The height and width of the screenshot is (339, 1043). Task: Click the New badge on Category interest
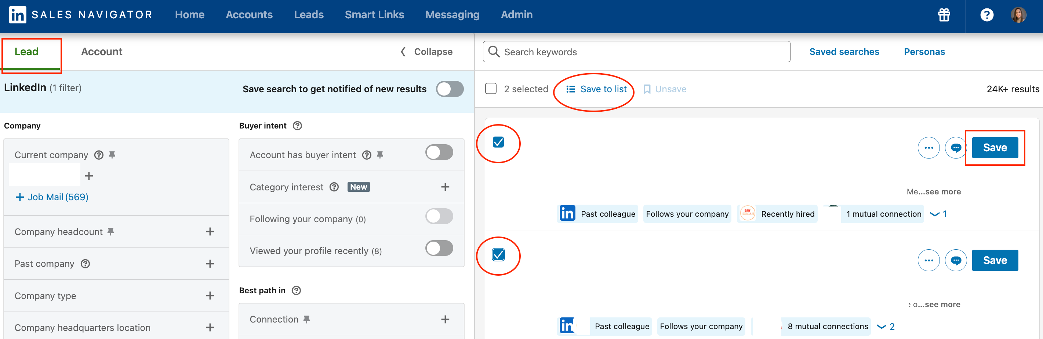coord(358,187)
